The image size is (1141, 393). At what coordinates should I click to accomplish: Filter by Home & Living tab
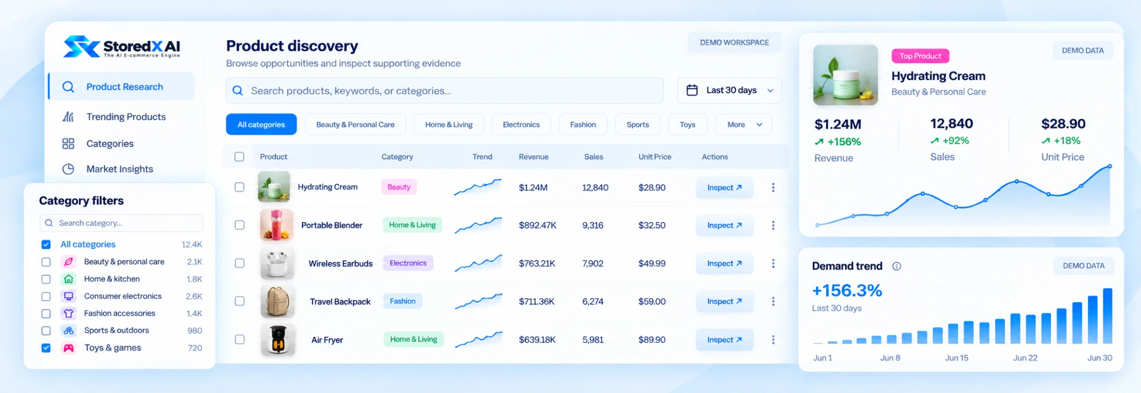[449, 125]
